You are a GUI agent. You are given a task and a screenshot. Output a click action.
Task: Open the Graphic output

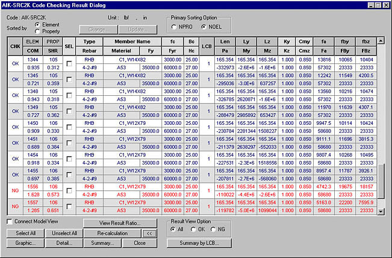point(25,243)
